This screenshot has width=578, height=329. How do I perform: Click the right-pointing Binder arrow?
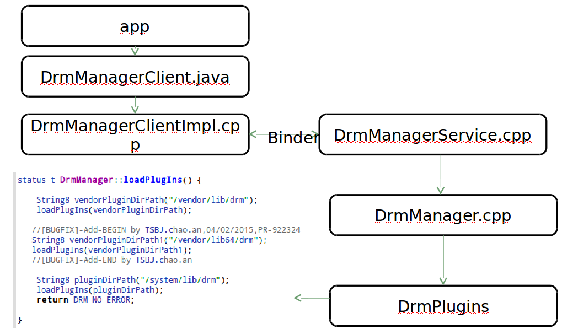coord(312,134)
